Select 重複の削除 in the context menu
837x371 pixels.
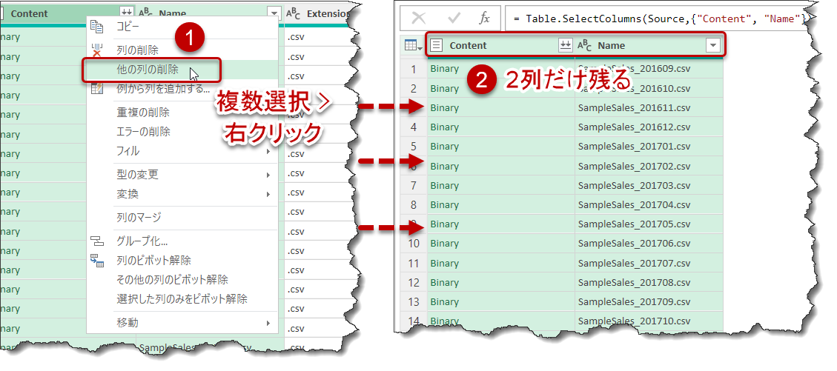(182, 113)
